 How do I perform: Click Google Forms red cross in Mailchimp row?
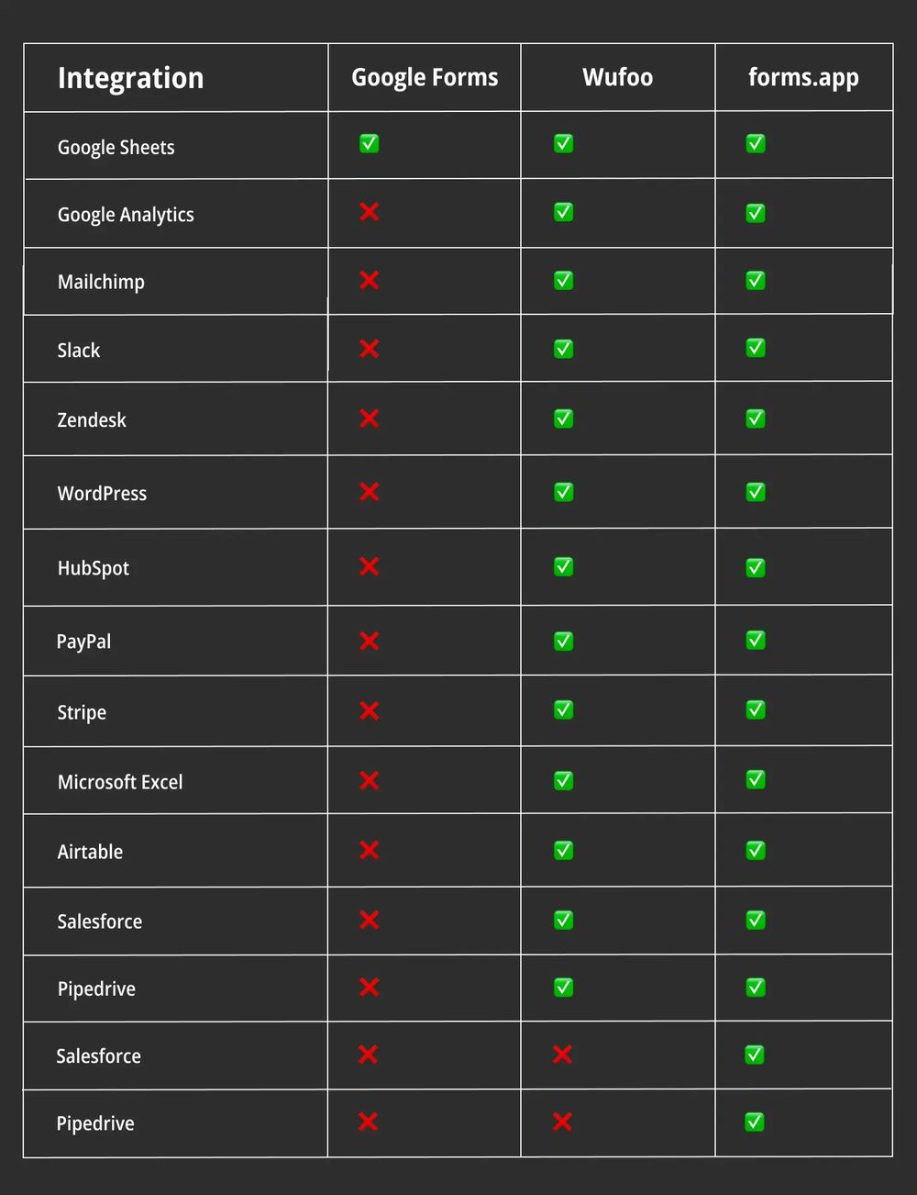[369, 280]
